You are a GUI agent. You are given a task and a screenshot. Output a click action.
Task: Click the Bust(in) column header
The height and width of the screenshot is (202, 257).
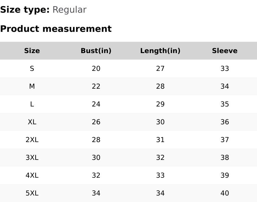pos(96,51)
